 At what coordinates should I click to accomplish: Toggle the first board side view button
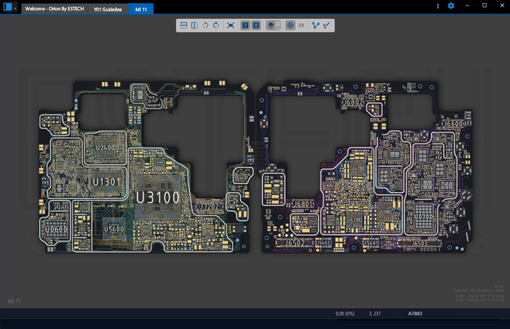click(x=245, y=25)
